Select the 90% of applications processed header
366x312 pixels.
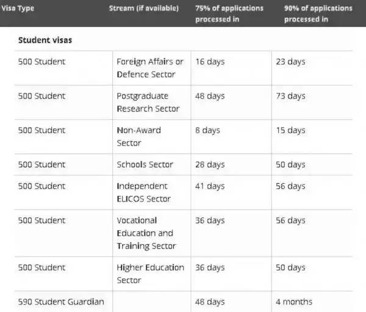(318, 13)
